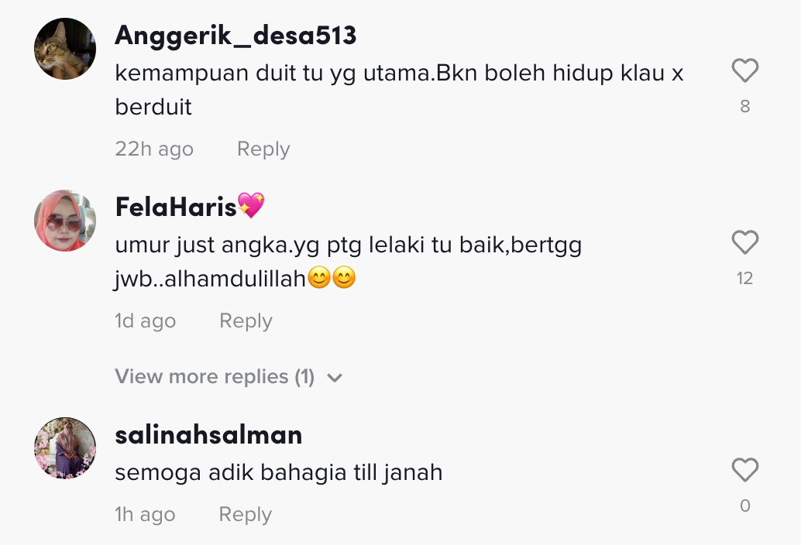Screen dimensions: 801x545
Task: Open the salinahsalman username link
Action: pos(208,435)
